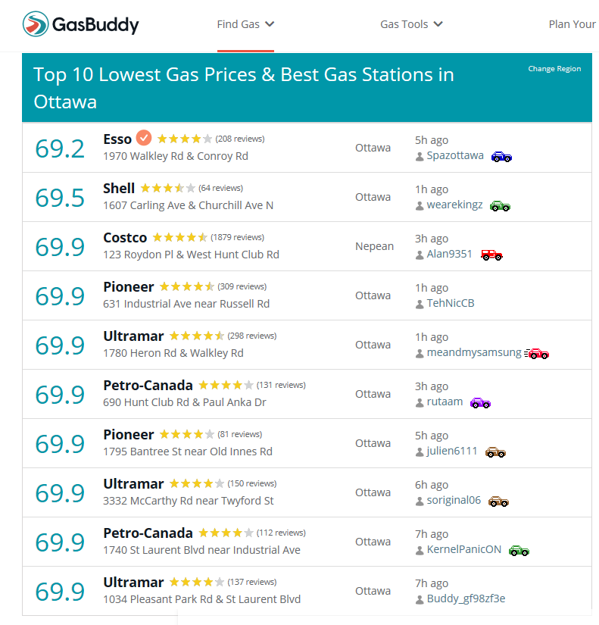Click the green car icon beside KernelPanicON

click(519, 551)
